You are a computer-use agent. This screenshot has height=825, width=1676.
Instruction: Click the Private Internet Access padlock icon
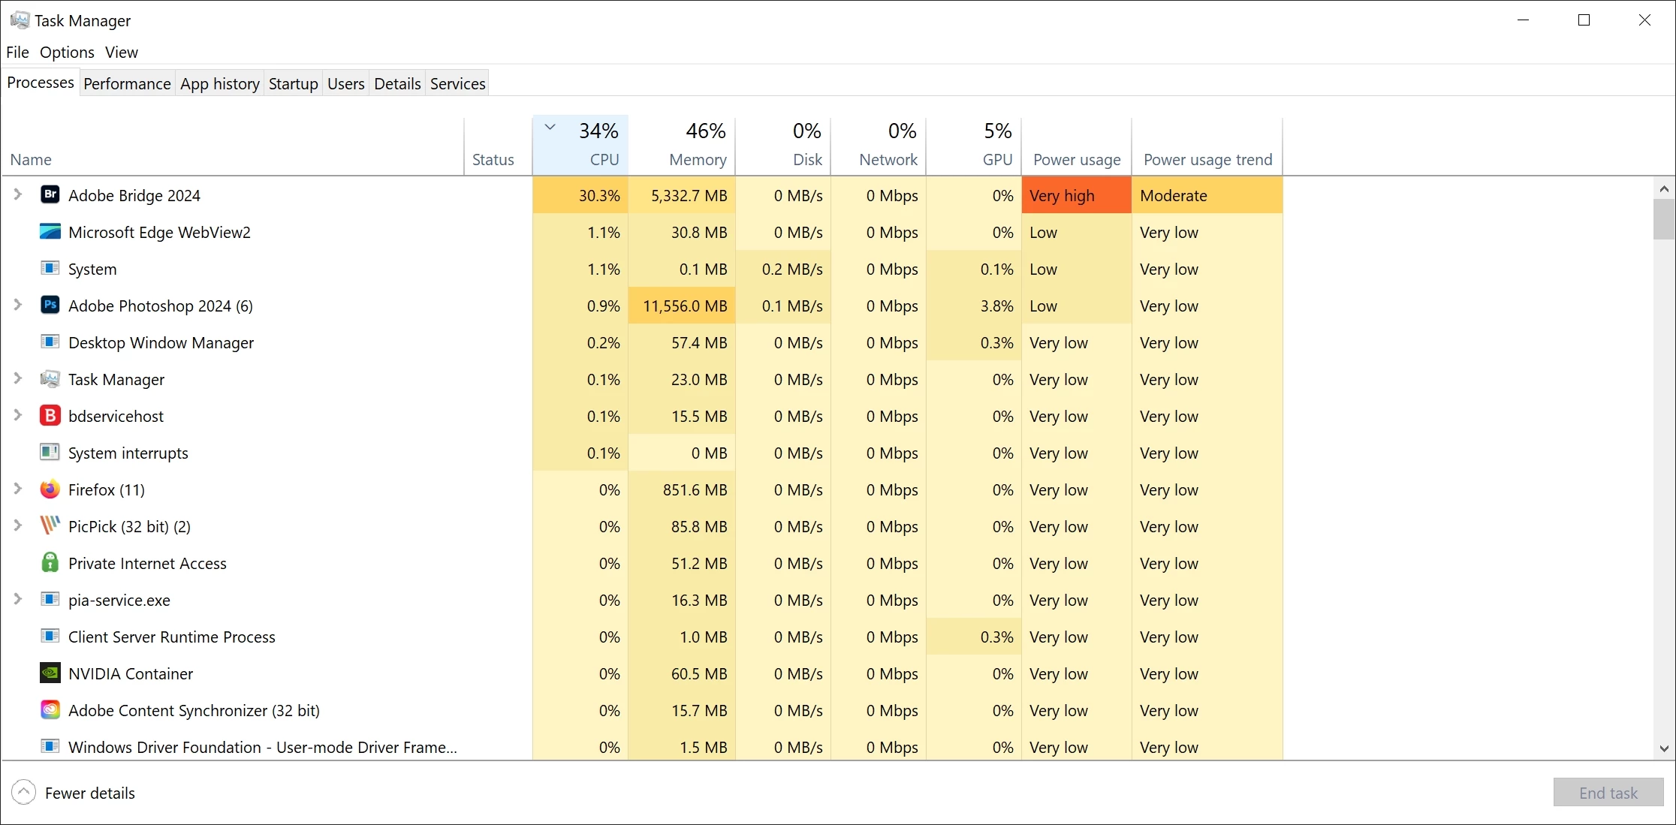coord(50,563)
